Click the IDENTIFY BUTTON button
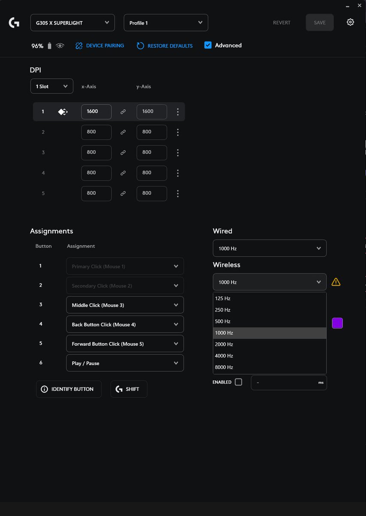366x516 pixels. pyautogui.click(x=69, y=389)
